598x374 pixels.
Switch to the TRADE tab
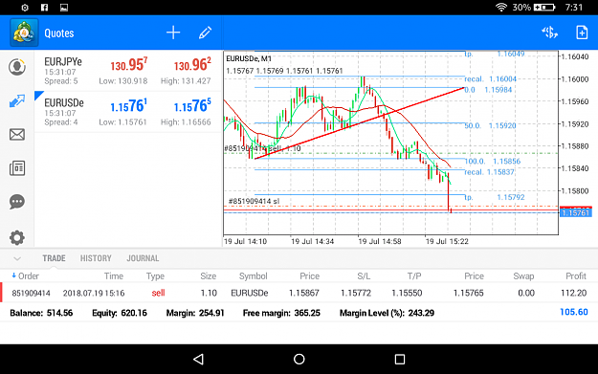[x=54, y=258]
